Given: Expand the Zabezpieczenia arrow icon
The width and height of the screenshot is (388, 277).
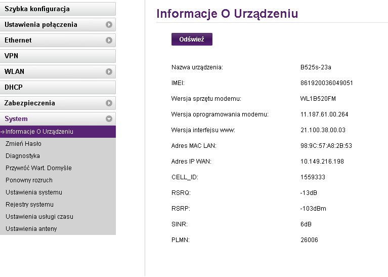Looking at the screenshot, I should click(x=109, y=103).
